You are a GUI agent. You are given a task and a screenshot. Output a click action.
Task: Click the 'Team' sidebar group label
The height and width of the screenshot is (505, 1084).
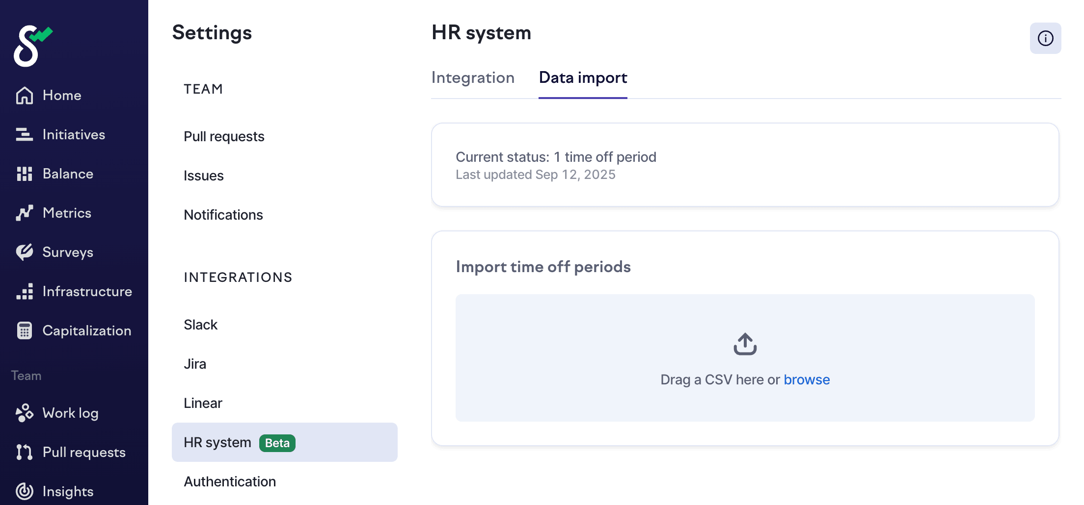(26, 376)
